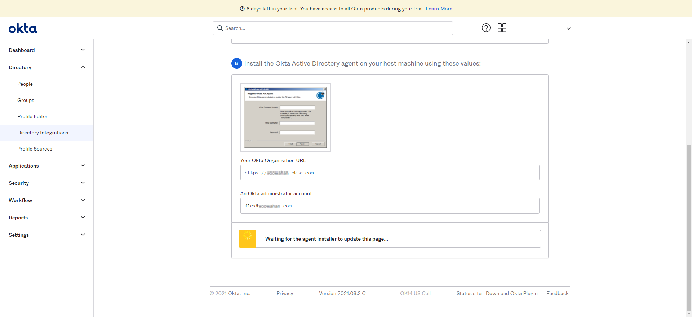The image size is (692, 317).
Task: Click the OK14 US Cell footer text
Action: coord(416,293)
